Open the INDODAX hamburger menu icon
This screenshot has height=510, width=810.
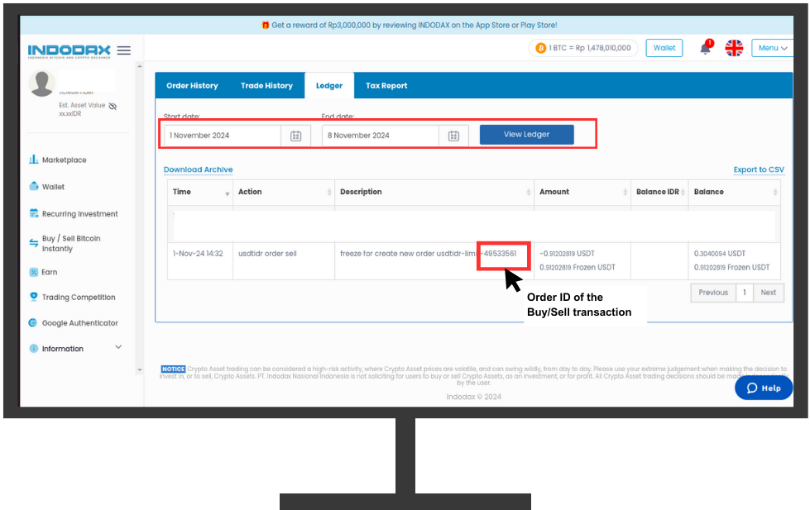coord(123,50)
